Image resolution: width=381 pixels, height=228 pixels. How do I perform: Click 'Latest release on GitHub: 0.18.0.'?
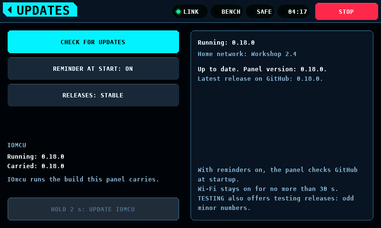(260, 79)
